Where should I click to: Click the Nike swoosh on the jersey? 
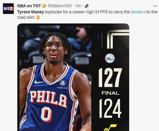click(x=39, y=82)
